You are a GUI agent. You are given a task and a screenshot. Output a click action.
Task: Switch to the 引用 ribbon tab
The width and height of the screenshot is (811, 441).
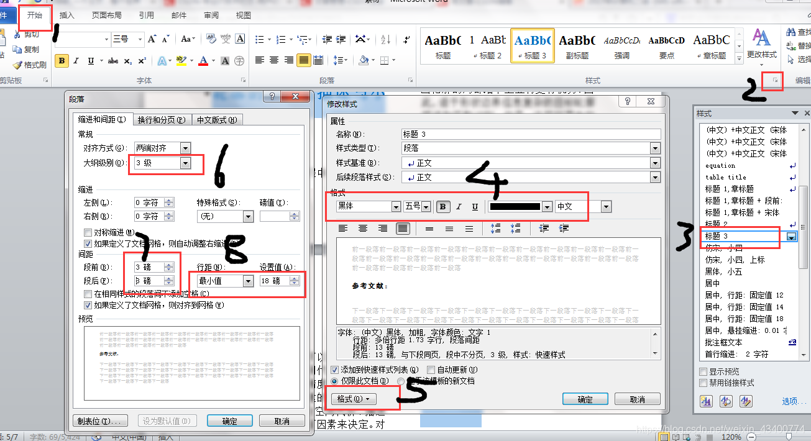coord(147,16)
